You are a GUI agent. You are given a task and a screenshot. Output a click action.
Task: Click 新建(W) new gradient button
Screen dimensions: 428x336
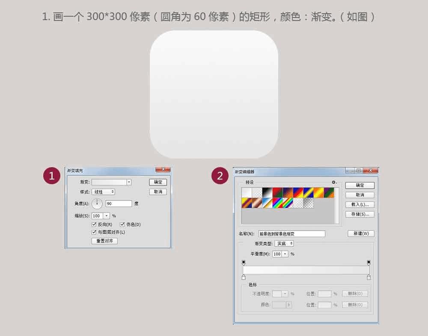tap(361, 233)
